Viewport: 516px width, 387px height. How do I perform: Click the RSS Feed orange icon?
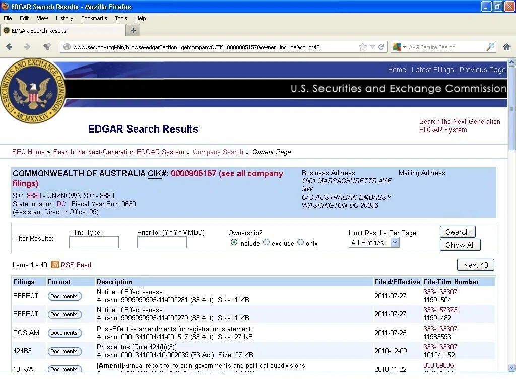(55, 264)
